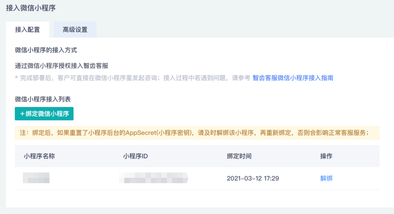
Task: Click the blurred mini program name cell
Action: [x=36, y=178]
